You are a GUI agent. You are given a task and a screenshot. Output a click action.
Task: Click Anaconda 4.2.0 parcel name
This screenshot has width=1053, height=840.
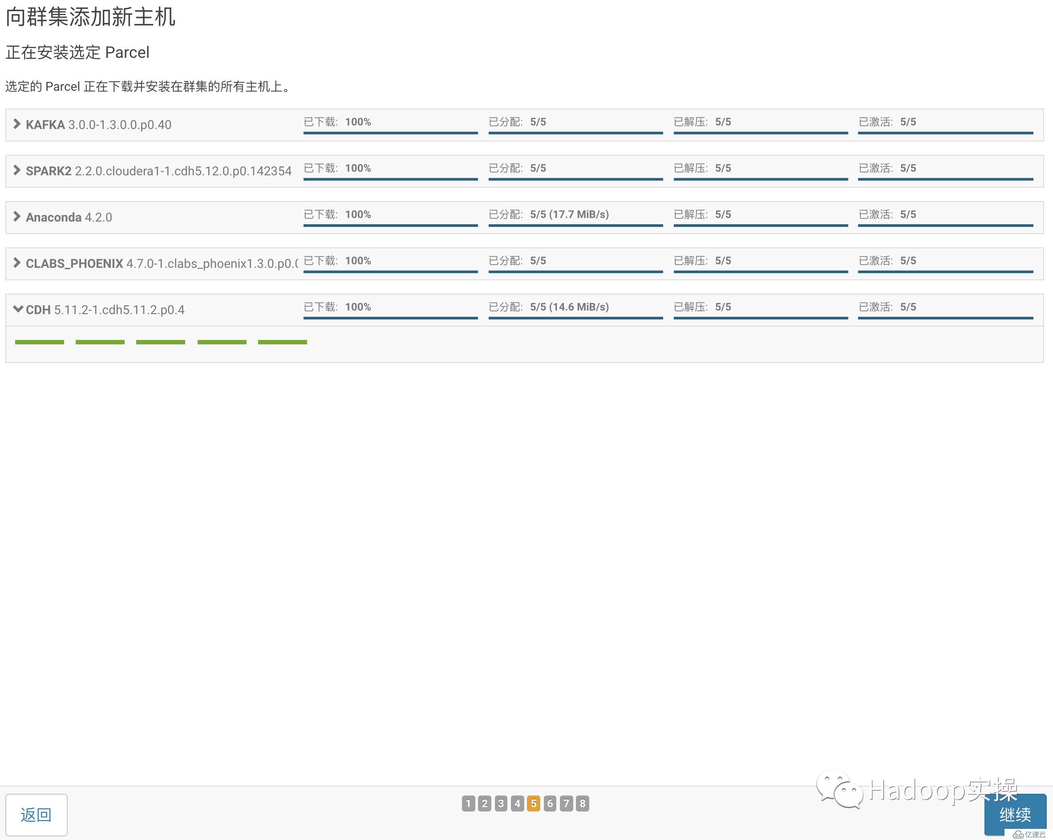point(69,217)
